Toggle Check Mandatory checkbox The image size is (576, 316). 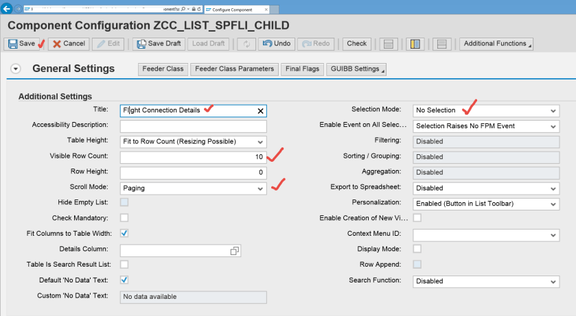[x=124, y=218]
